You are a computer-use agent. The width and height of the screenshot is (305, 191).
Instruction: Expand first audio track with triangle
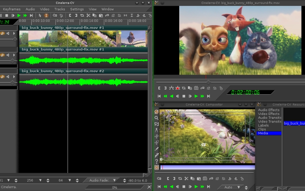tap(14, 55)
